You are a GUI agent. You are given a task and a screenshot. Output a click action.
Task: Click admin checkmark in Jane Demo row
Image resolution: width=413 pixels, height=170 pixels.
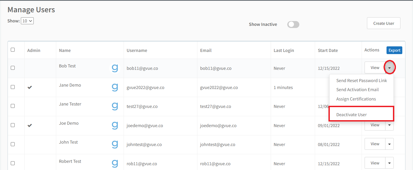[x=30, y=87]
